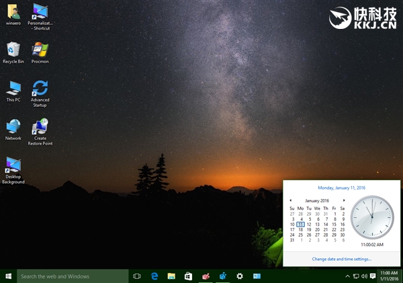The image size is (403, 283).
Task: Open File Explorer from taskbar
Action: coord(171,276)
